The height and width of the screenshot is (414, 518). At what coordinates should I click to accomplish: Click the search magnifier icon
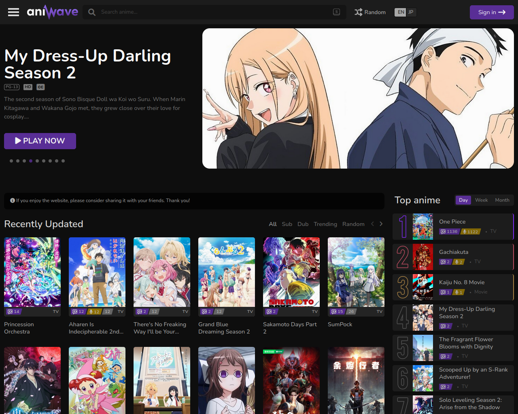pos(92,12)
